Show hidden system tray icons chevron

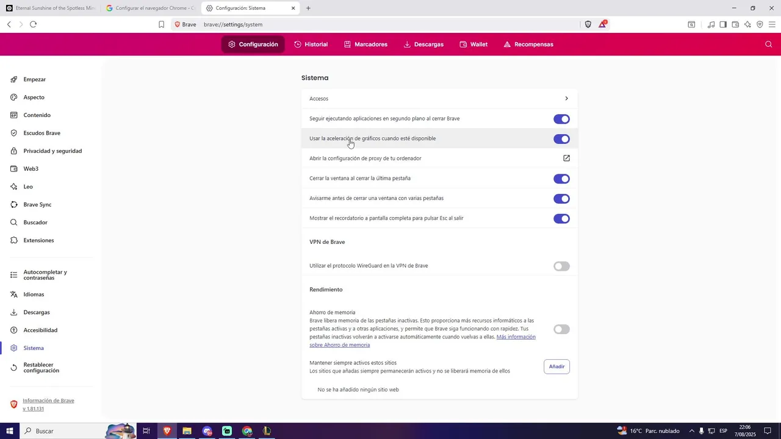[x=691, y=431]
